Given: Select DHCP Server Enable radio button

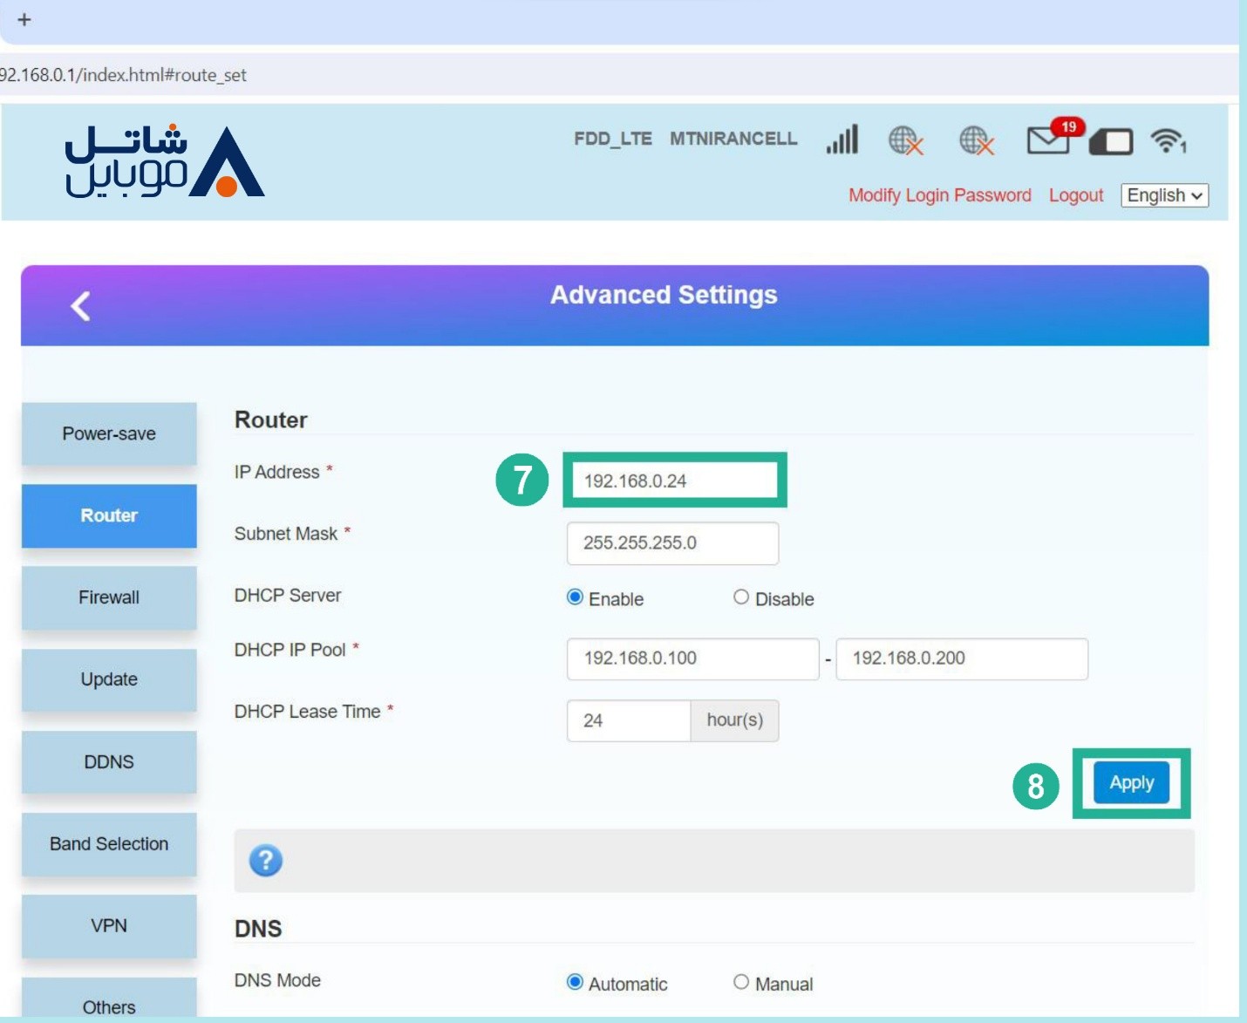Looking at the screenshot, I should [x=575, y=597].
